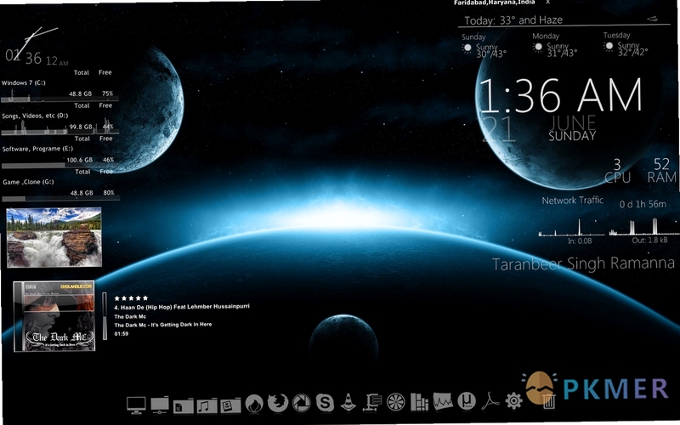Open My Computer monitor dock icon
The height and width of the screenshot is (425, 680).
(136, 405)
